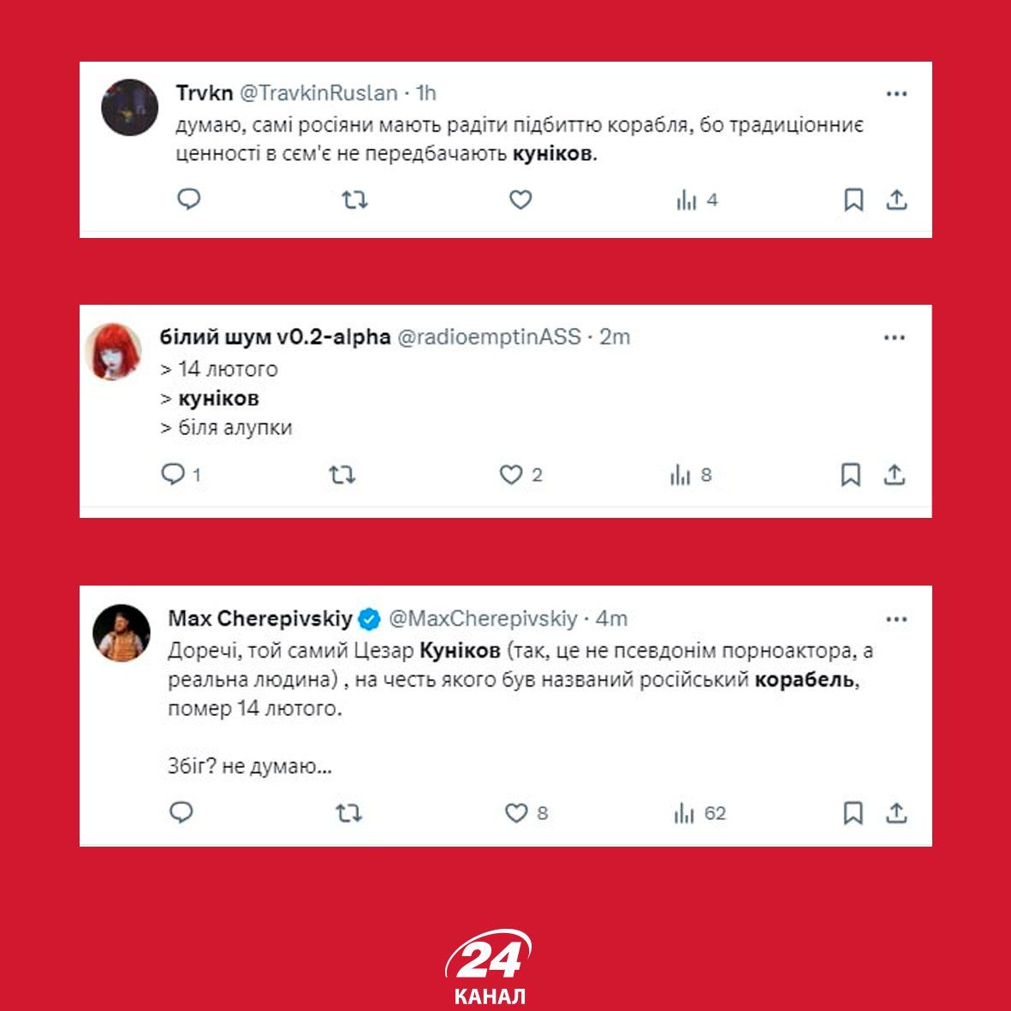Open more options on білий шум tweet
Viewport: 1011px width, 1011px height.
coord(895,337)
